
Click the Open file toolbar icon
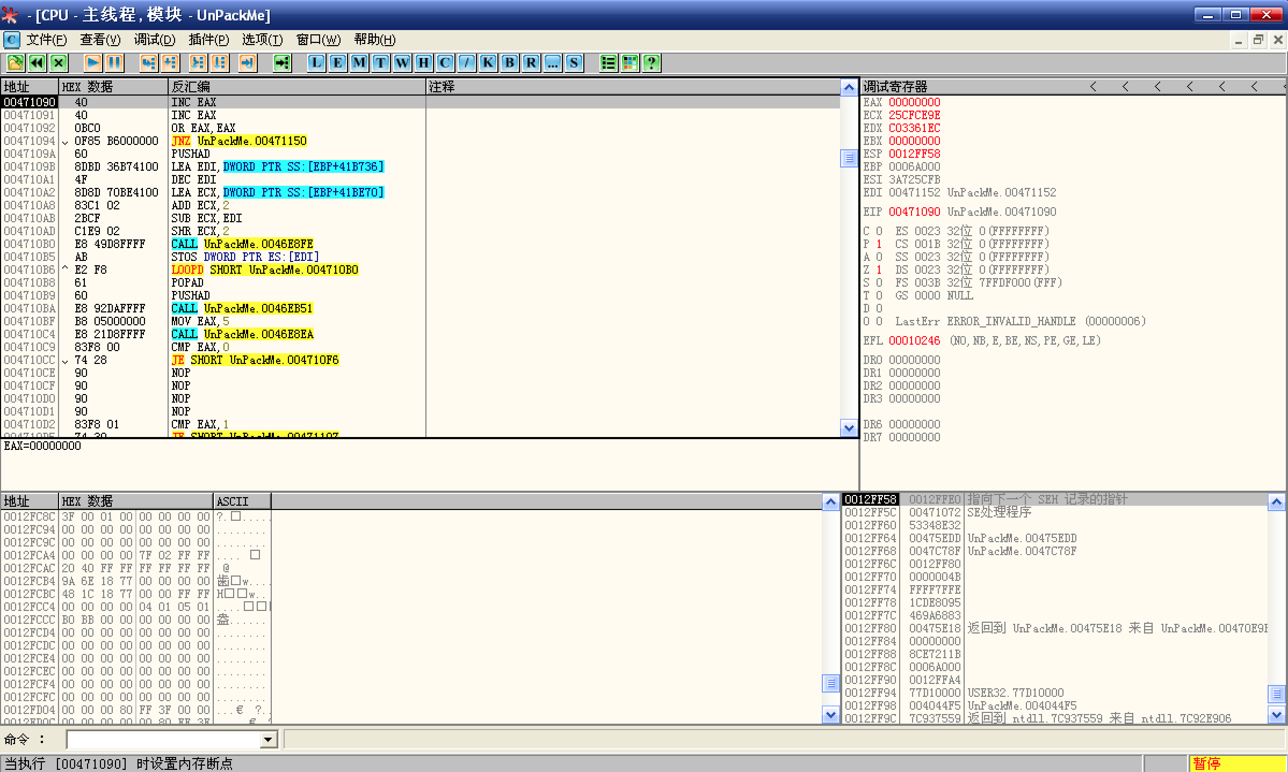click(15, 63)
